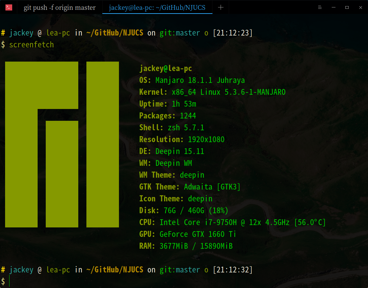Place cursor at the bottom command prompt
The width and height of the screenshot is (368, 288).
(10, 281)
